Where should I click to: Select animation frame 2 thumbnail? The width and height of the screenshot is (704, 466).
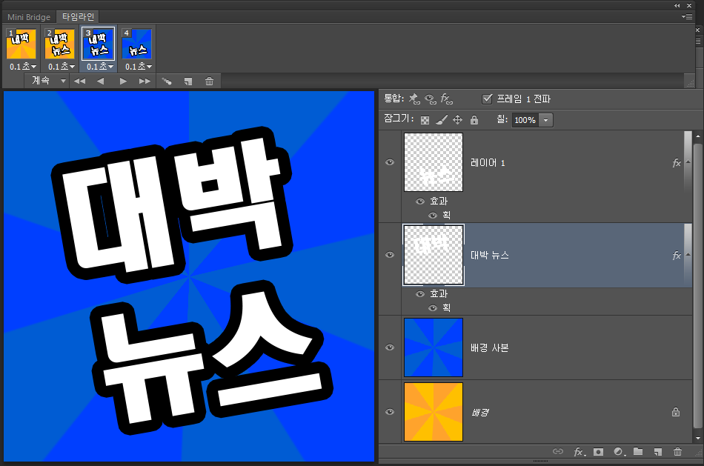click(x=60, y=44)
